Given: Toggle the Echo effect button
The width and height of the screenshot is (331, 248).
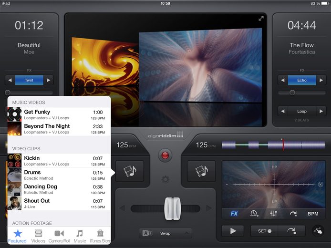Looking at the screenshot, I should click(302, 80).
